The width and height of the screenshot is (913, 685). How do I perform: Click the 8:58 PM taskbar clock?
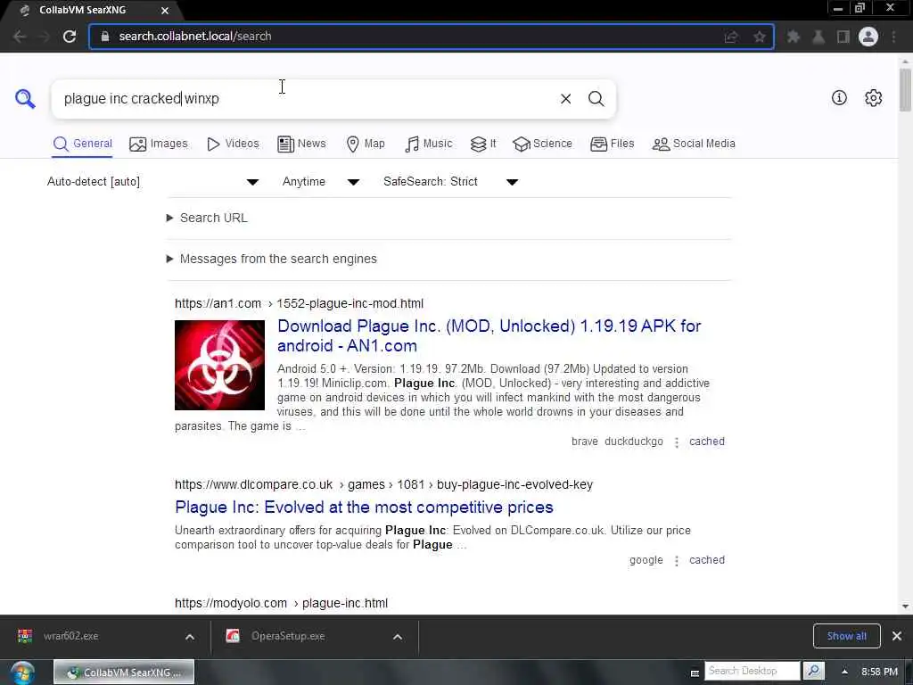[879, 673]
